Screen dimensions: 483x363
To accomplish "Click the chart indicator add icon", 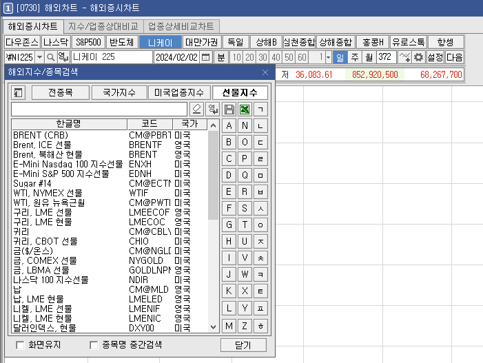I will pyautogui.click(x=404, y=57).
